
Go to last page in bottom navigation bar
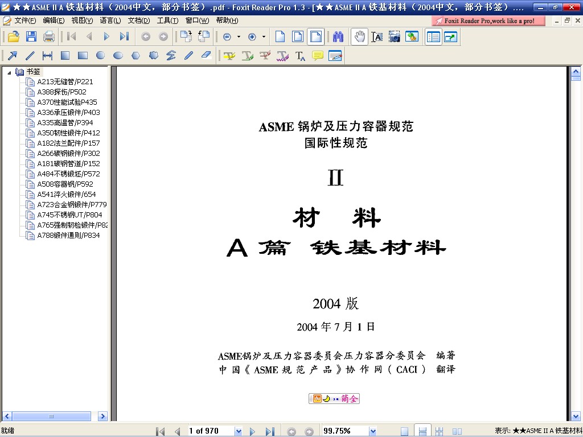269,431
